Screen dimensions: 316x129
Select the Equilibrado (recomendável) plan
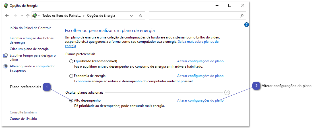(71, 61)
